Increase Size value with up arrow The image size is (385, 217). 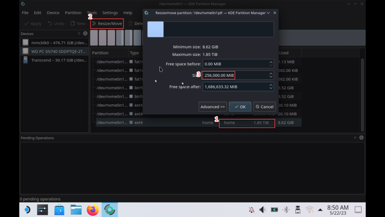271,73
